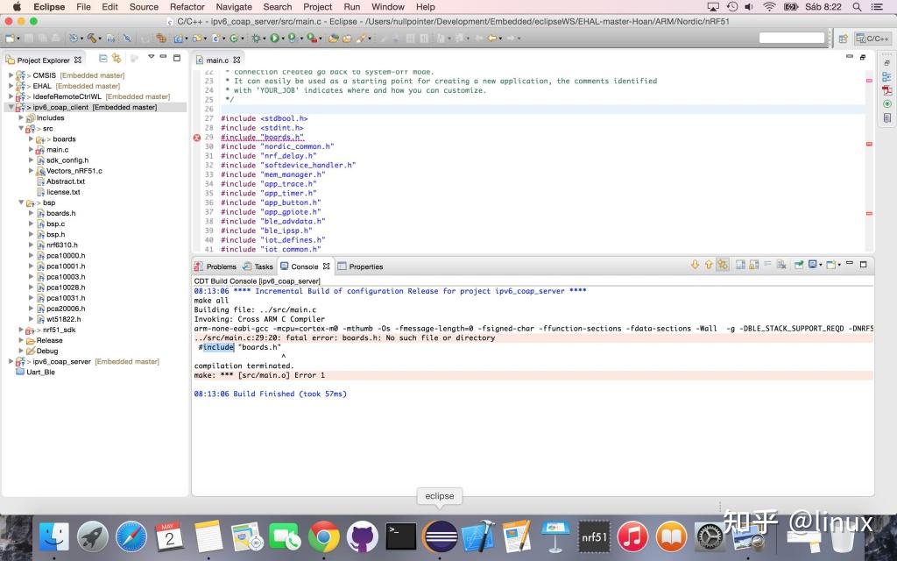Collapse the src folder
This screenshot has height=561, width=897.
point(21,128)
